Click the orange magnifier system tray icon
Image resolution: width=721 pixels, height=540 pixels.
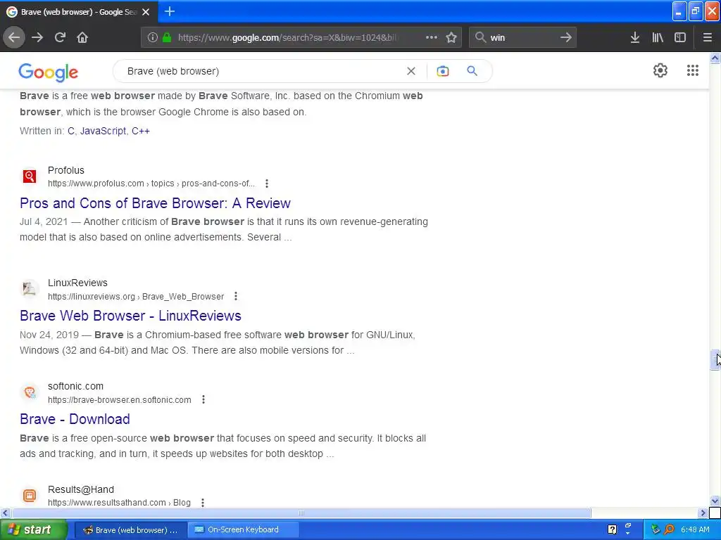coord(670,530)
